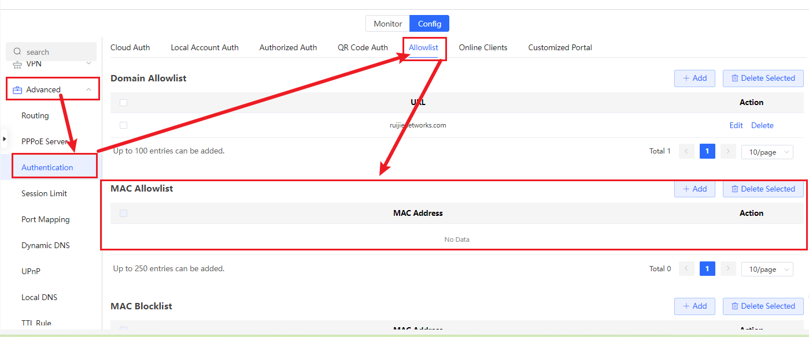
Task: Click the sidebar collapse arrow handle
Action: [x=5, y=138]
